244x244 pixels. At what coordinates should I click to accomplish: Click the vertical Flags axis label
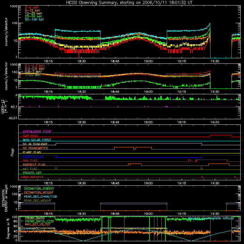click(12, 152)
